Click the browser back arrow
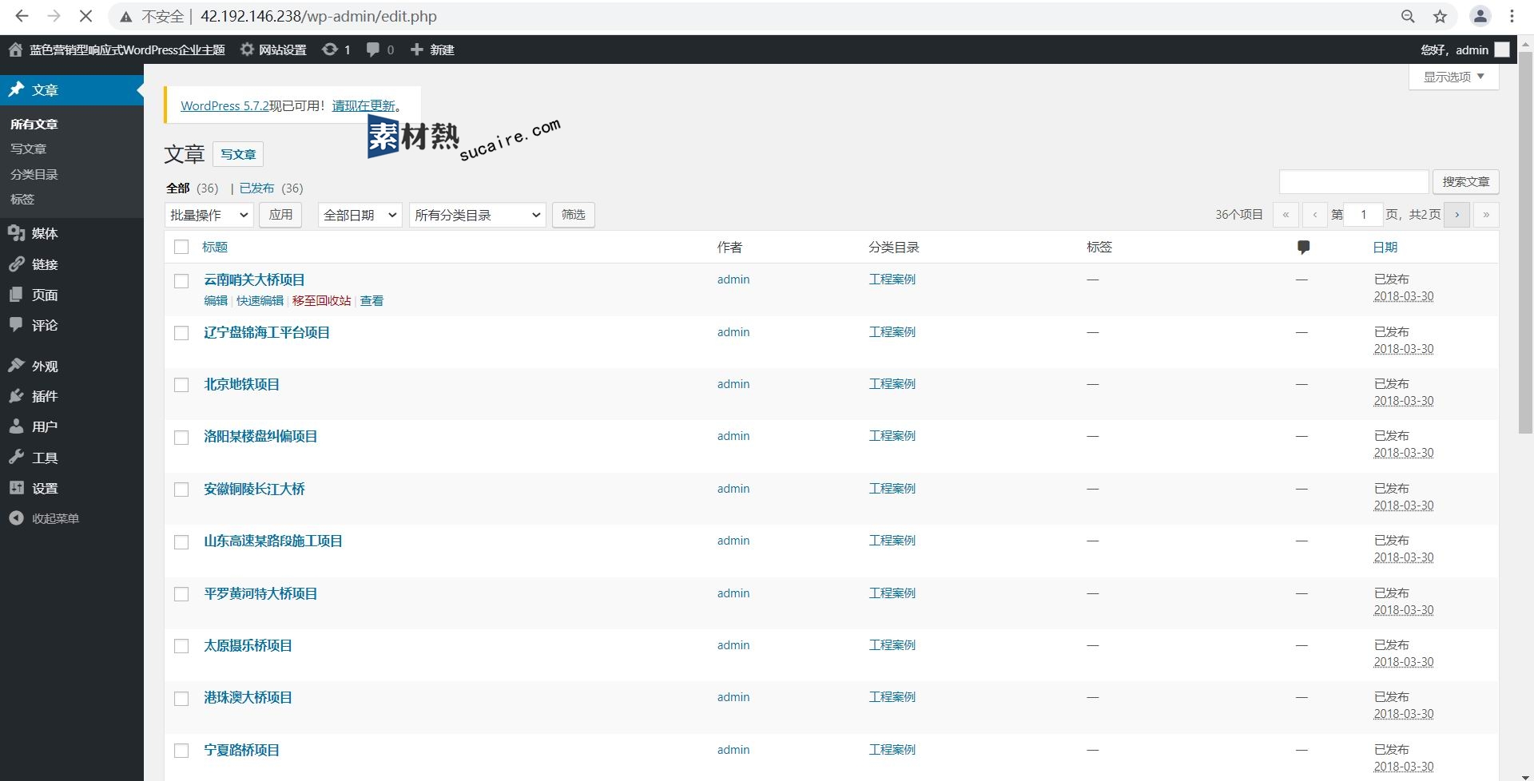This screenshot has height=781, width=1534. click(x=22, y=16)
